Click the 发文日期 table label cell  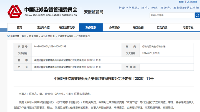point(131,53)
